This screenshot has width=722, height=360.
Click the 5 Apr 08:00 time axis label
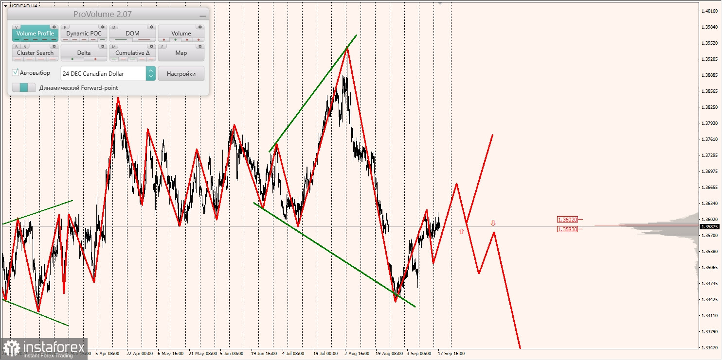pyautogui.click(x=108, y=354)
